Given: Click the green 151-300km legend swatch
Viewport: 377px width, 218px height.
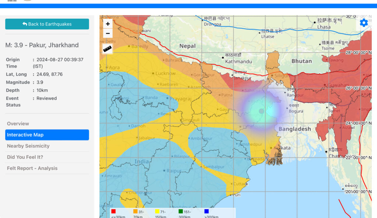Looking at the screenshot, I should 180,211.
